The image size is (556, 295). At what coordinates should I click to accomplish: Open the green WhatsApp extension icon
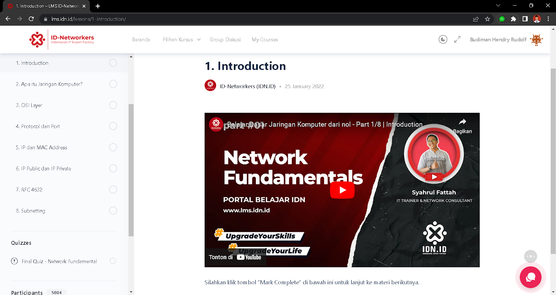tap(502, 19)
